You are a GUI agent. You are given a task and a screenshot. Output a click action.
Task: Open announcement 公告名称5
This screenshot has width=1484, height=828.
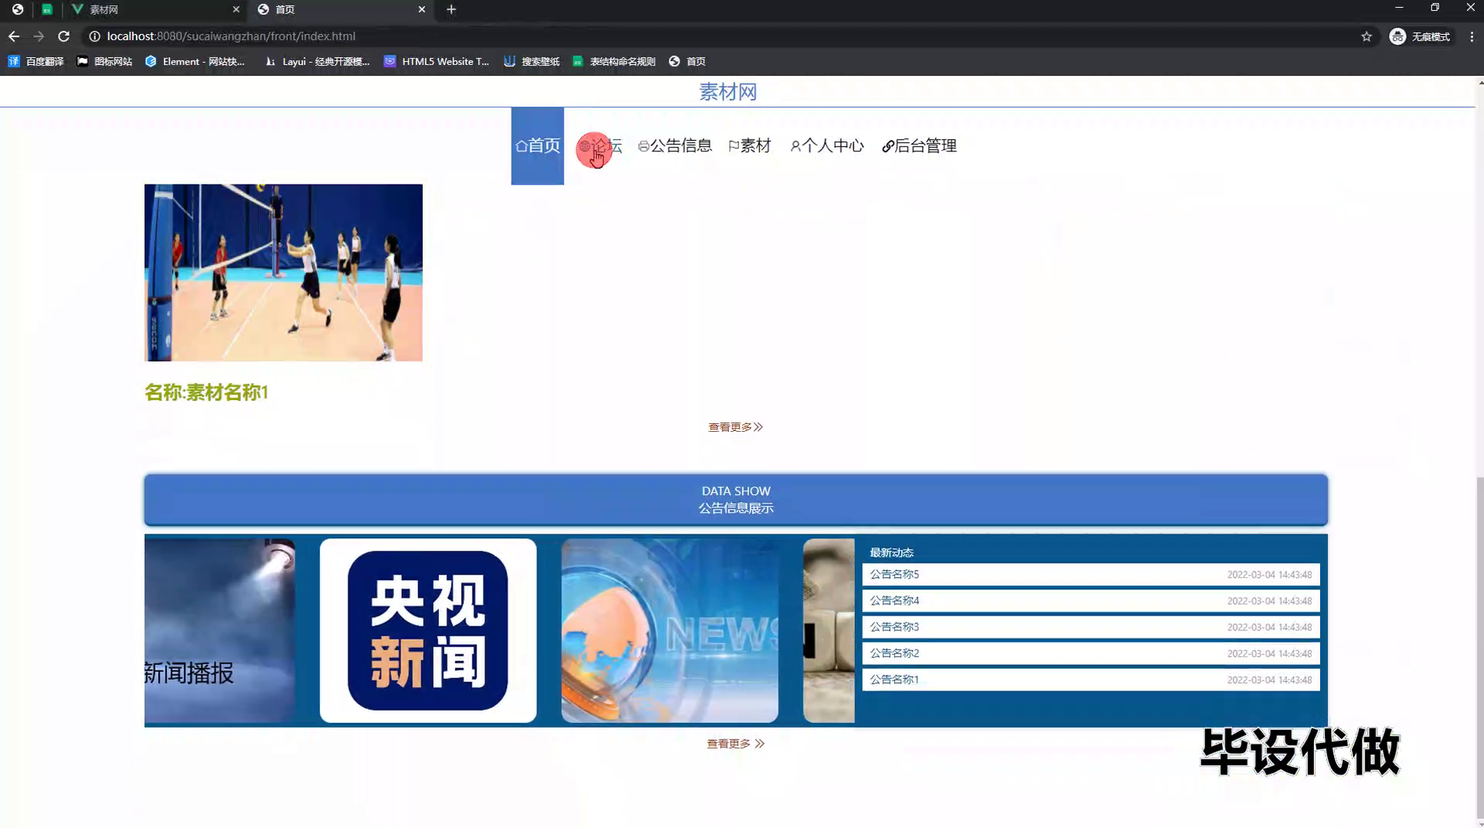pyautogui.click(x=1091, y=575)
